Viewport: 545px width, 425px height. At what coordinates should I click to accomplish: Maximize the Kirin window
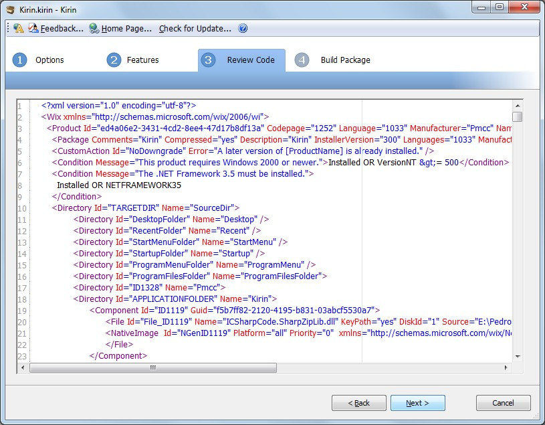tap(500, 7)
